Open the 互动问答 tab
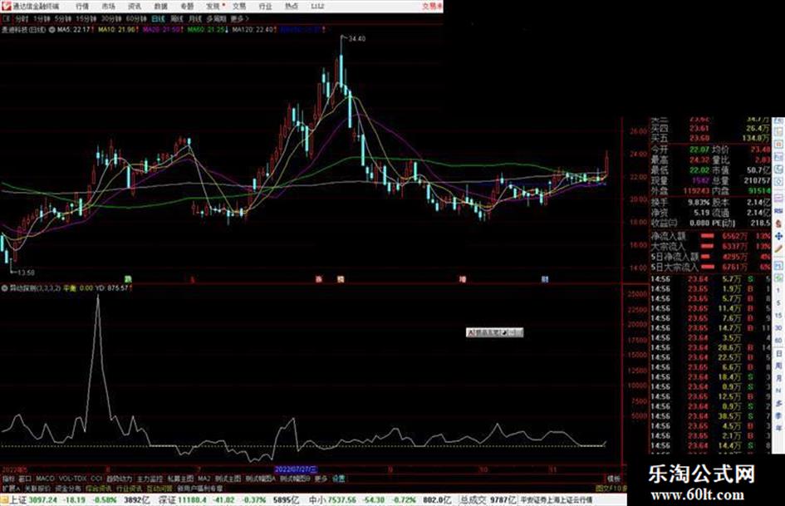 pyautogui.click(x=159, y=488)
